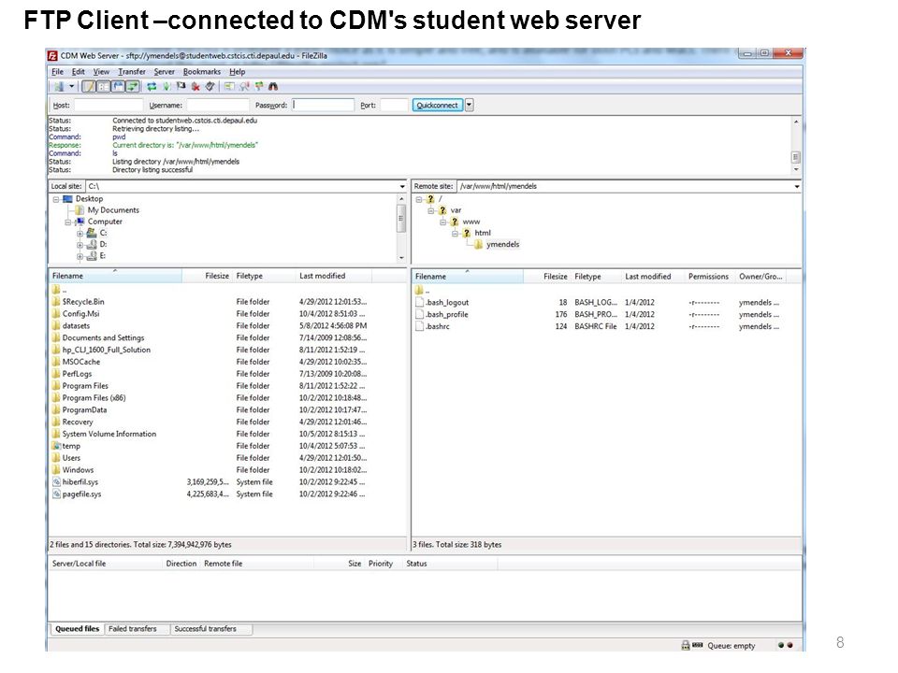Screen dimensions: 898x673
Task: Toggle directory comparison magnifier icon
Action: [244, 86]
